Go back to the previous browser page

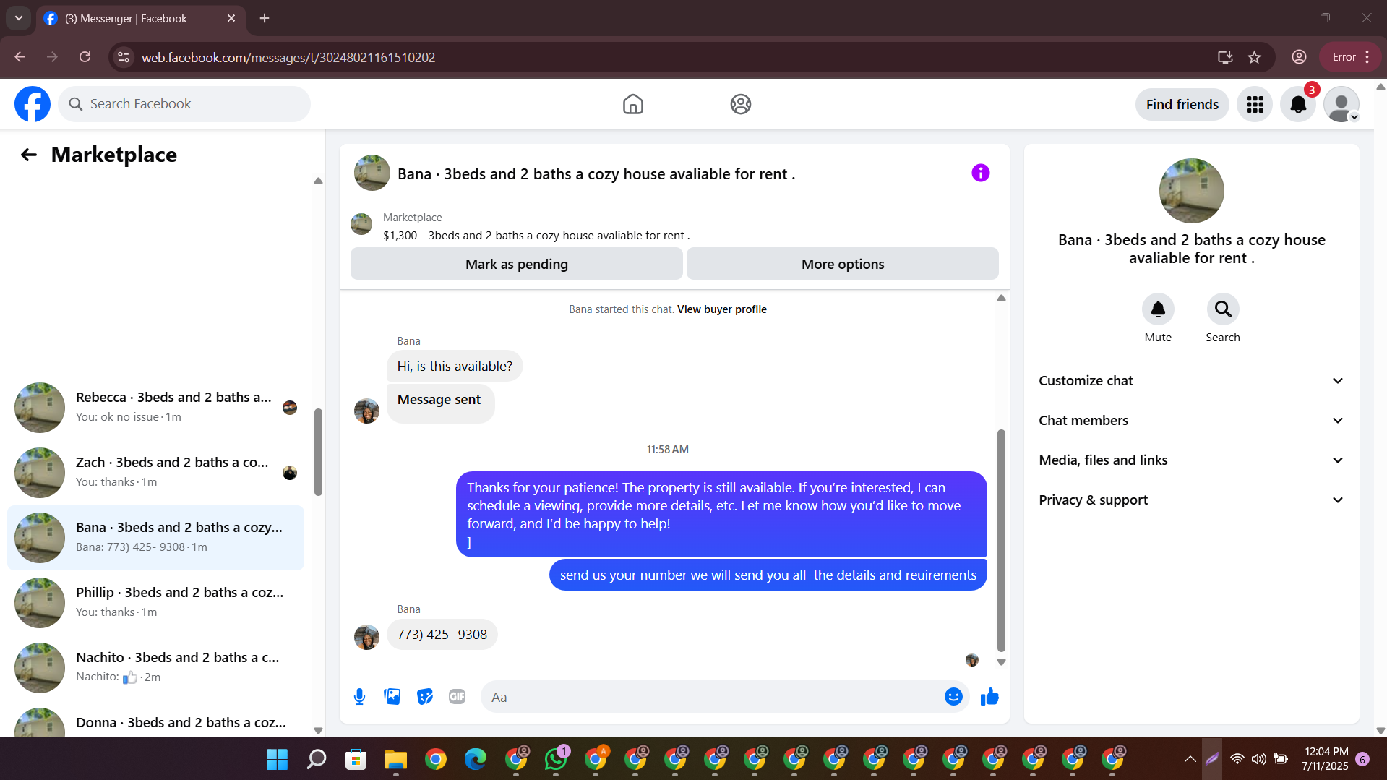point(20,57)
